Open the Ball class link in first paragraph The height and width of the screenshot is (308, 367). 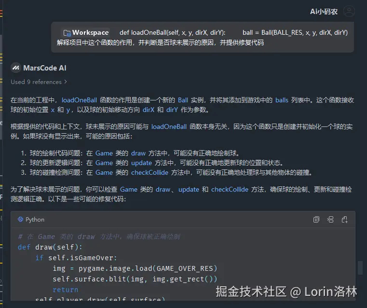183,100
